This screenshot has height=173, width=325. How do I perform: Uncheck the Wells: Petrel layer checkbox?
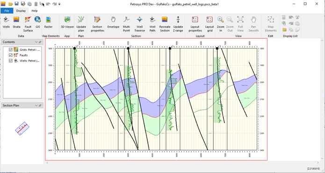[x=11, y=61]
